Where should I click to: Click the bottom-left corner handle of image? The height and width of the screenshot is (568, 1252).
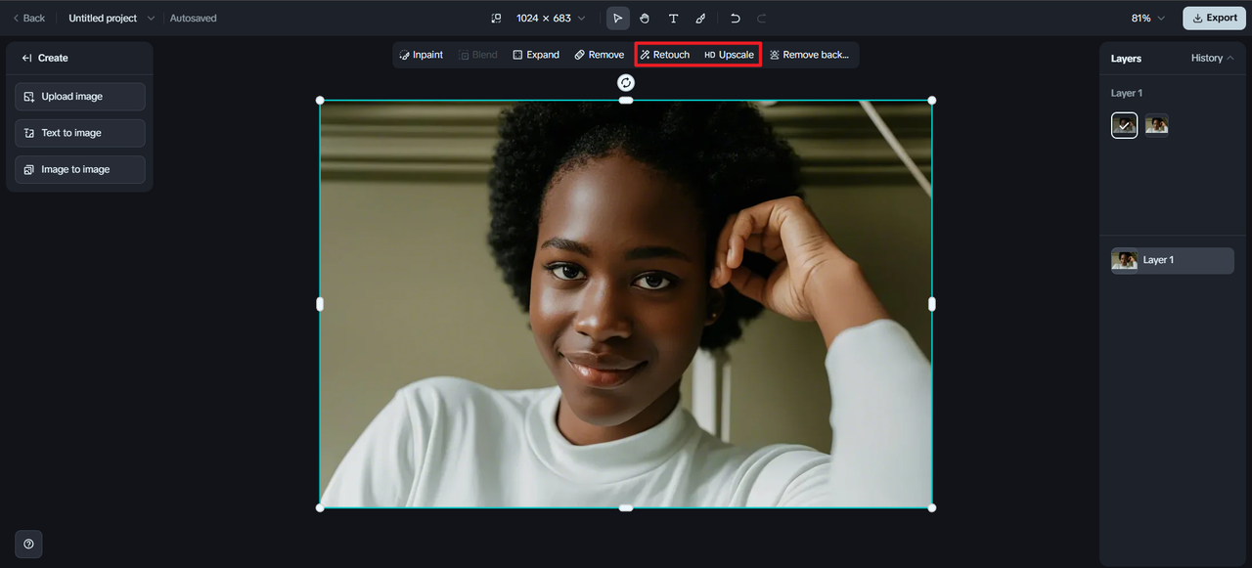point(320,507)
